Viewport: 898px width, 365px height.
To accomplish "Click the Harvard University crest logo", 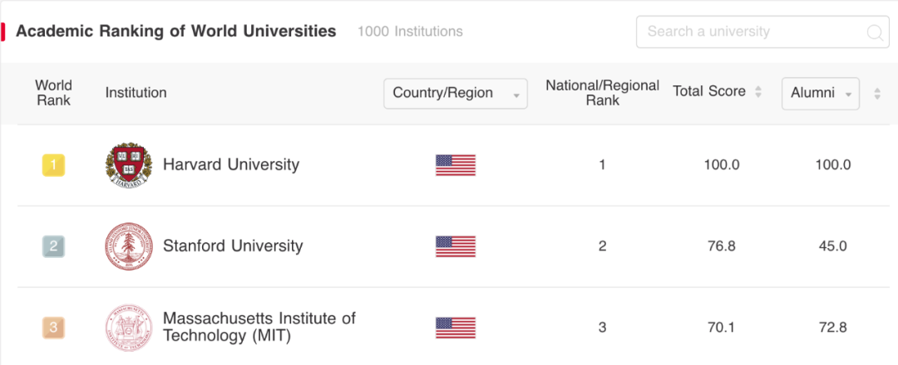I will pos(129,165).
